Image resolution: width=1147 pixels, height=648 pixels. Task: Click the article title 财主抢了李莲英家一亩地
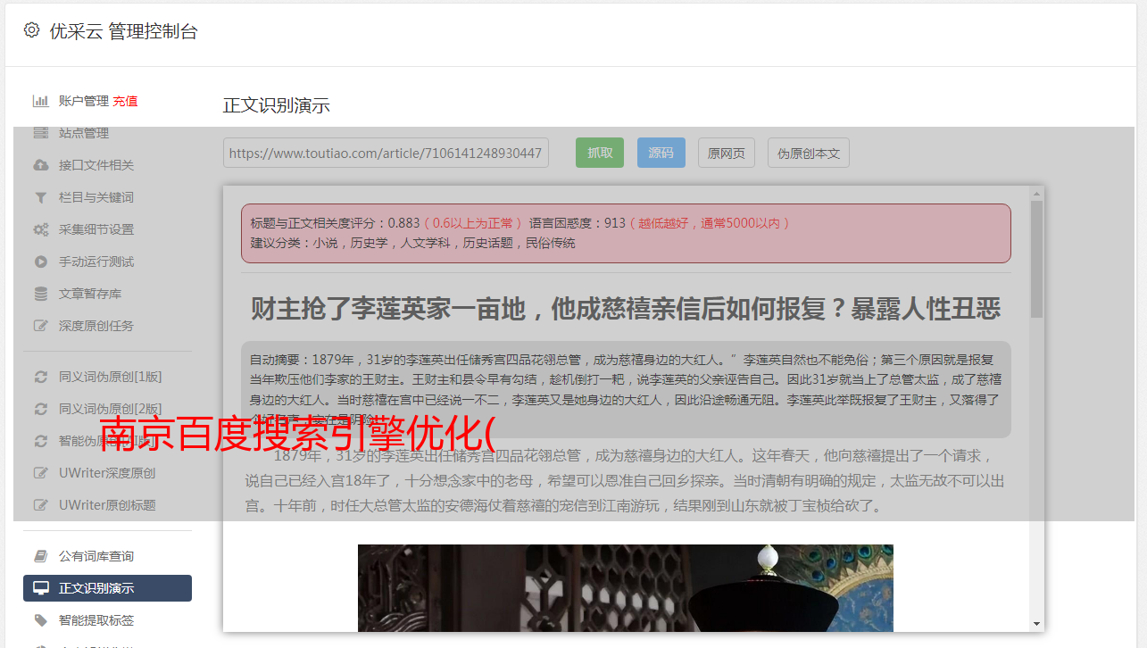point(626,309)
